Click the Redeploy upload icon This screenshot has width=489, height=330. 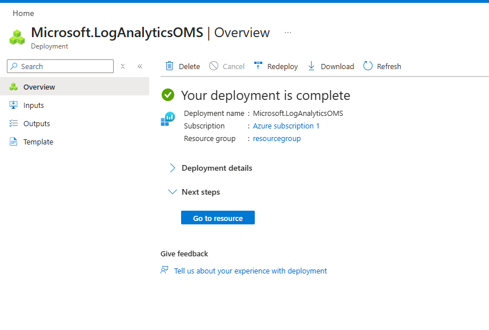258,66
